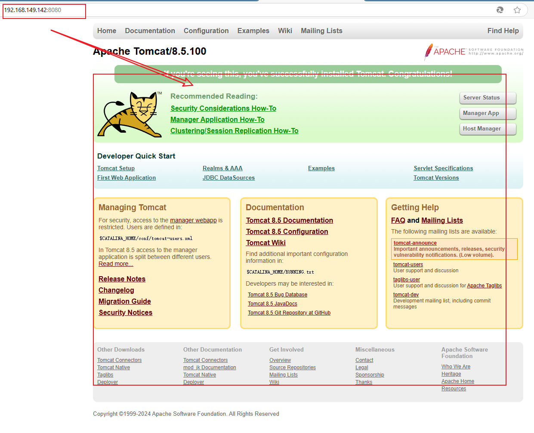This screenshot has width=534, height=433.
Task: Click Mailing Lists link in Getting Help
Action: (442, 220)
